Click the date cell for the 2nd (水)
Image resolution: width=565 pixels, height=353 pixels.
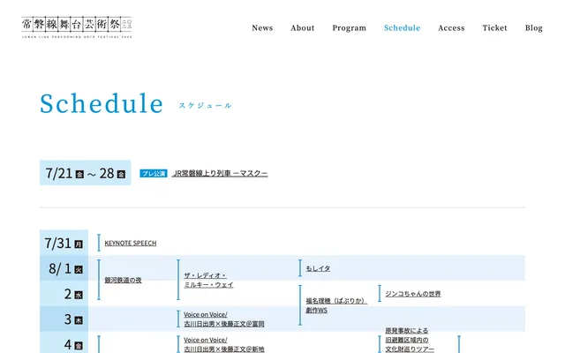click(64, 294)
